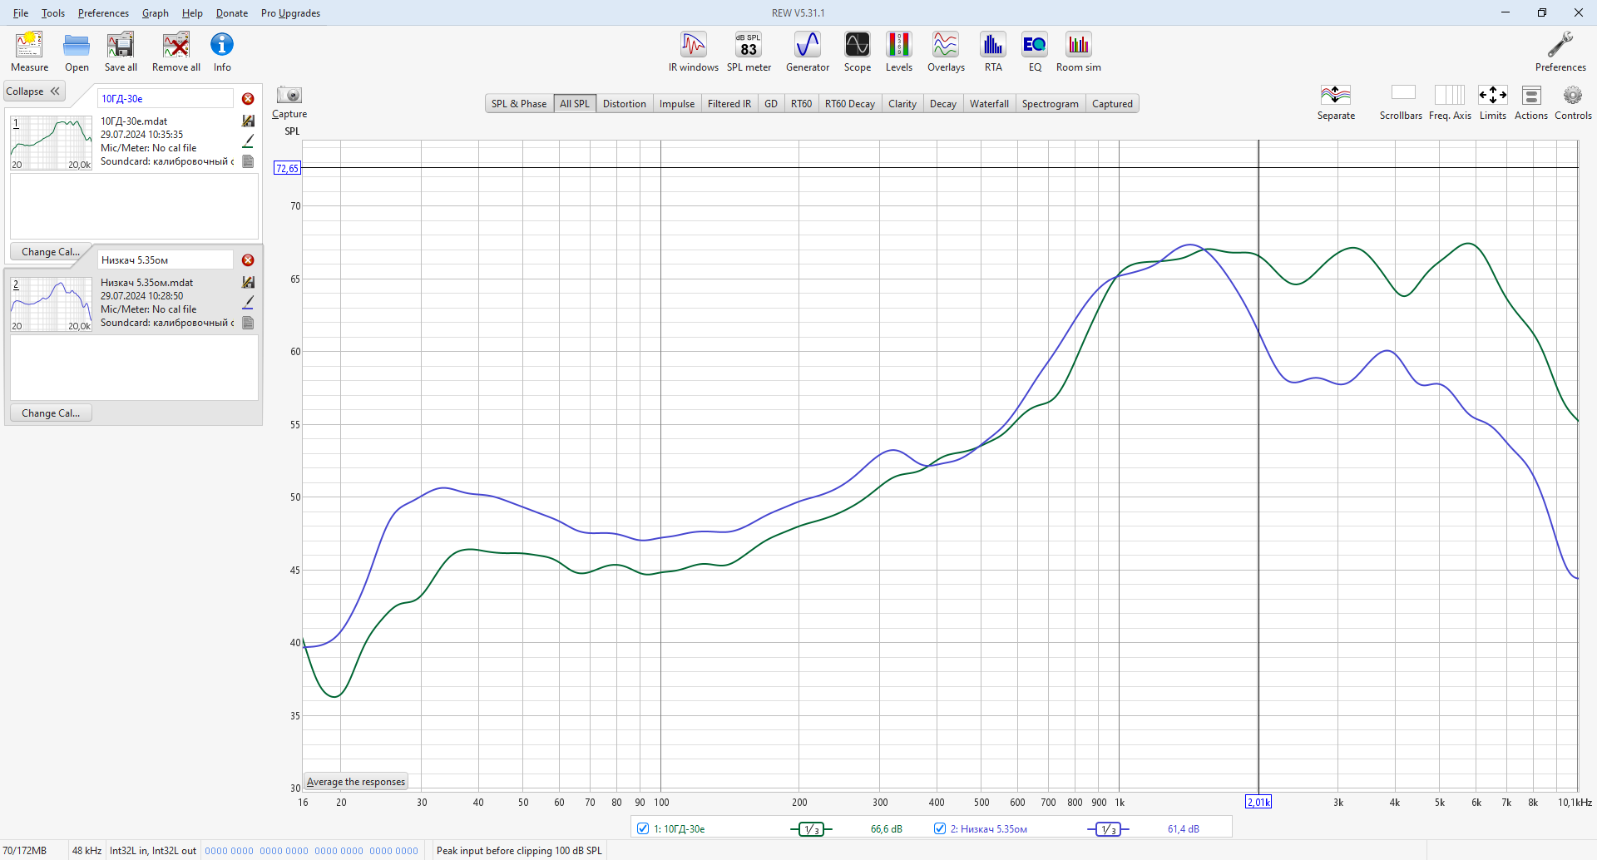The image size is (1597, 860).
Task: Open the Donate menu
Action: [x=232, y=13]
